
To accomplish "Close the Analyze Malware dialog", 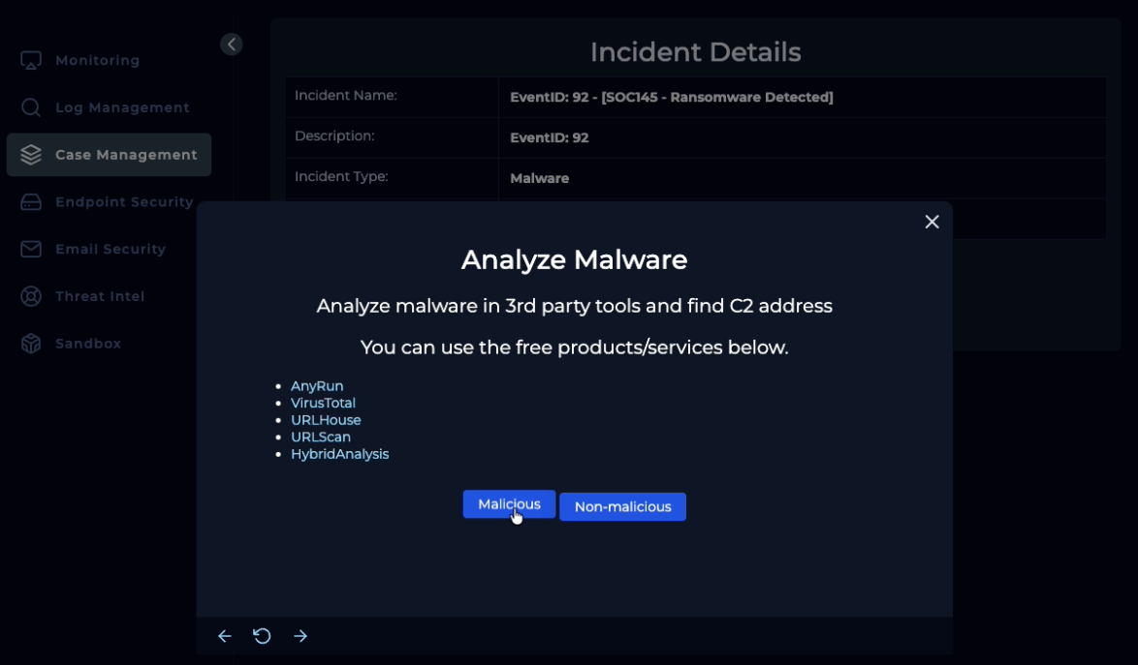I will point(932,222).
